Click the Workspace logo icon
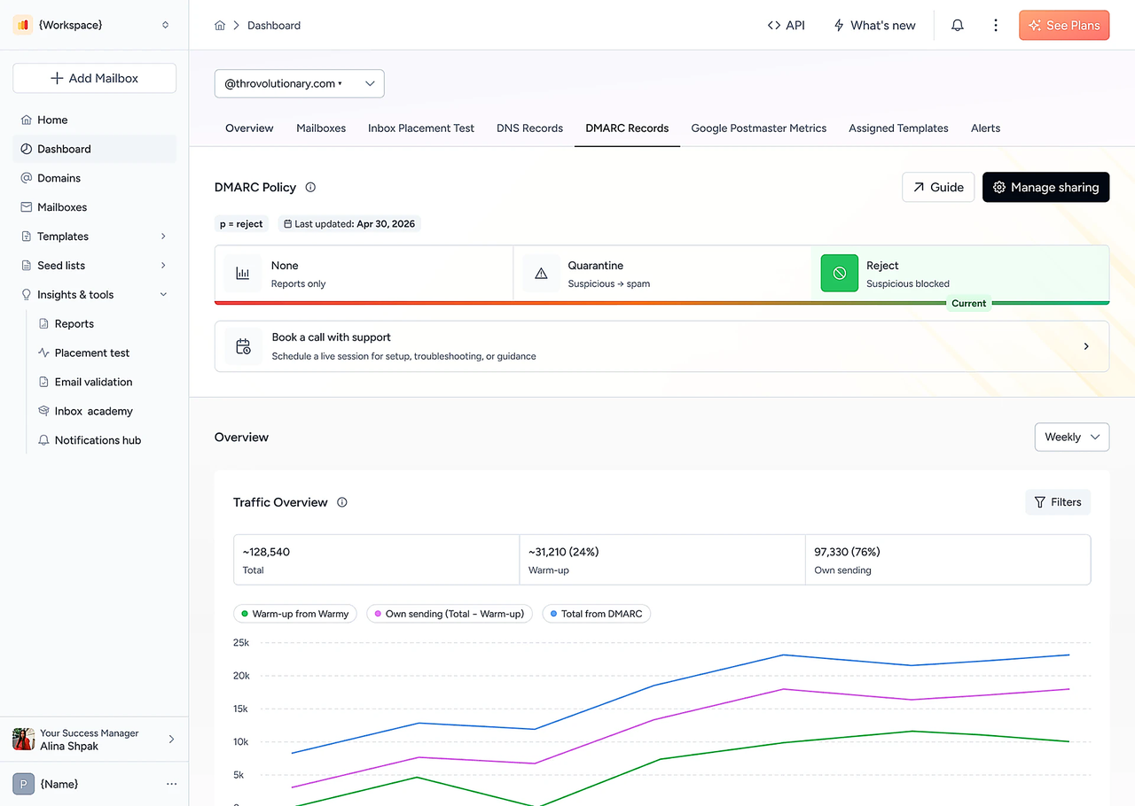The image size is (1135, 806). pos(22,25)
